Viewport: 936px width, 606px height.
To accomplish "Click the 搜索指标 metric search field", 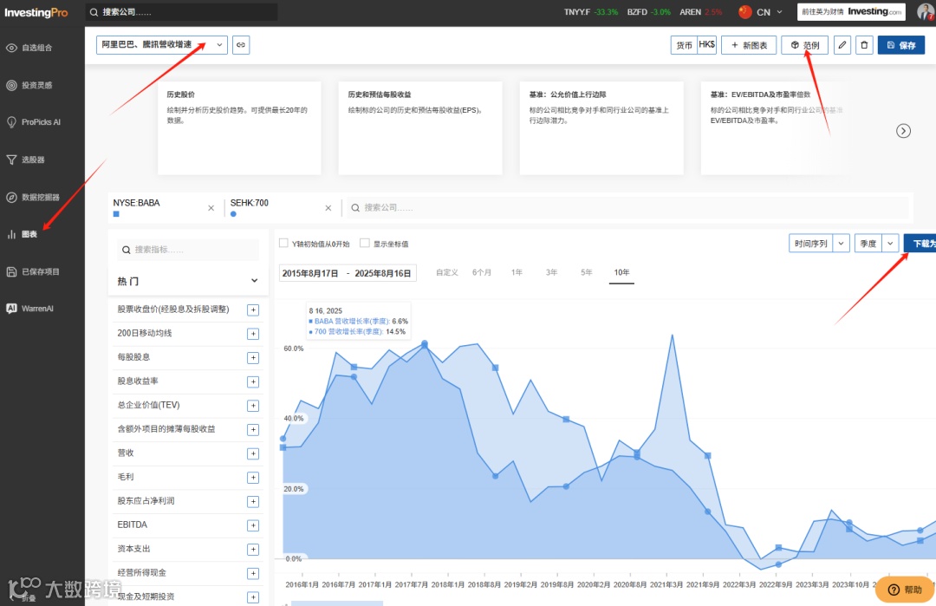I will 187,250.
